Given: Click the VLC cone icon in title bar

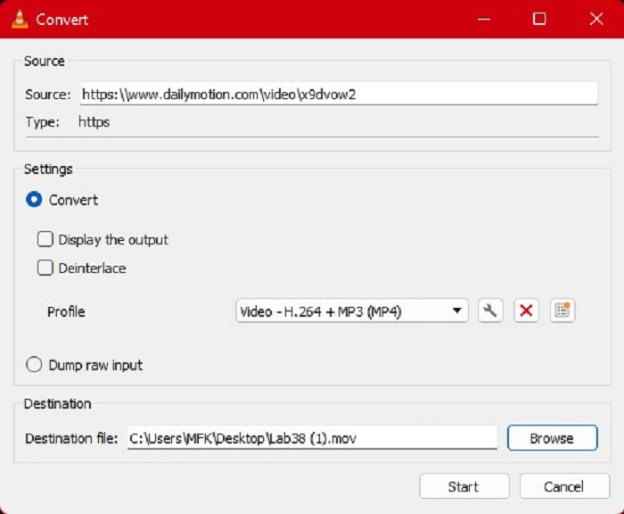Looking at the screenshot, I should pos(20,19).
